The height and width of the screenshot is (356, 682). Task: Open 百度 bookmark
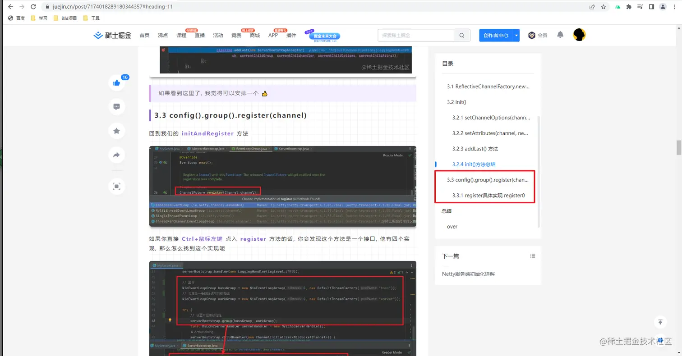click(x=17, y=18)
